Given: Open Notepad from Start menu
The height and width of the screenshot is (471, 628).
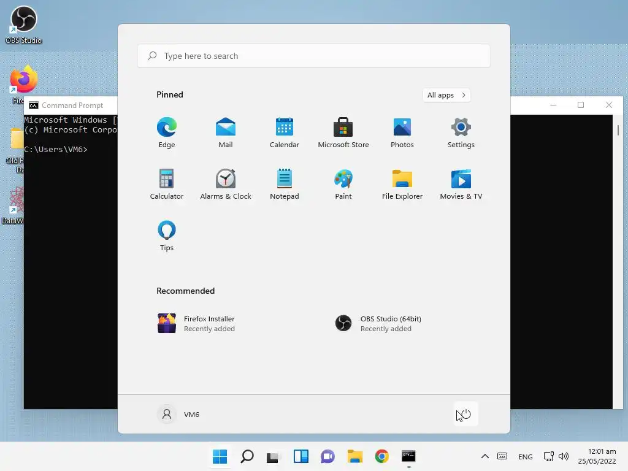Looking at the screenshot, I should (x=285, y=184).
